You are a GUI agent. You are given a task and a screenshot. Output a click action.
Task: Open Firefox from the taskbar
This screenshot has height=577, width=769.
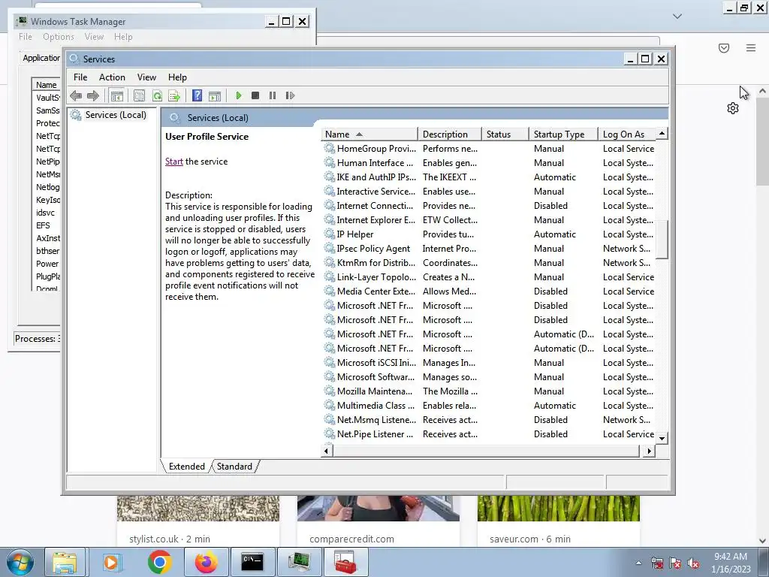pos(206,562)
